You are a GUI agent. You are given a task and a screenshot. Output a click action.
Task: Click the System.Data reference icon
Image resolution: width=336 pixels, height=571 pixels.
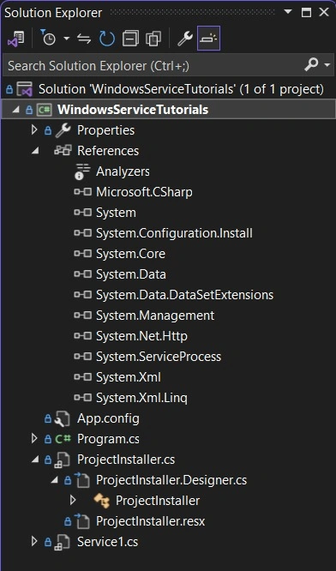(x=82, y=274)
